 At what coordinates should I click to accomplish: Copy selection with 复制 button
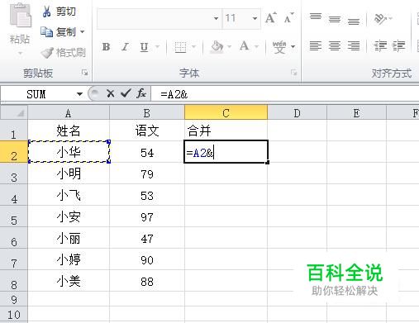(58, 32)
